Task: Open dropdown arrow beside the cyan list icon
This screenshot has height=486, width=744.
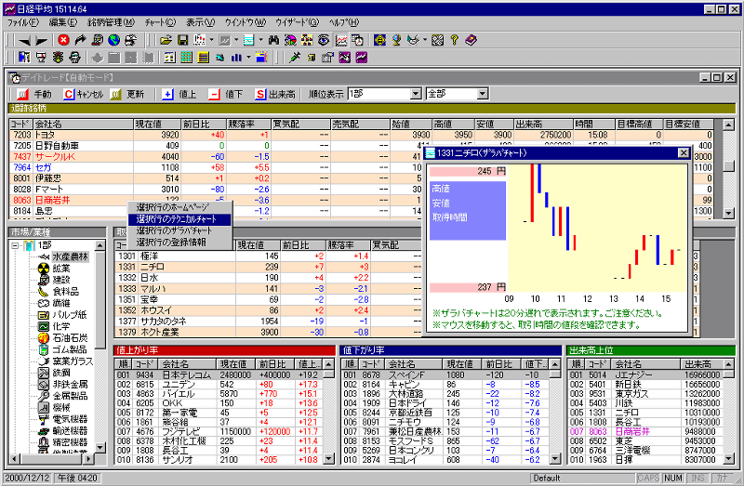Action: [x=261, y=40]
